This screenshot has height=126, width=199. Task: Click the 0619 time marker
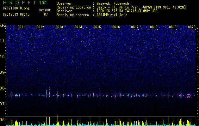pyautogui.click(x=173, y=27)
